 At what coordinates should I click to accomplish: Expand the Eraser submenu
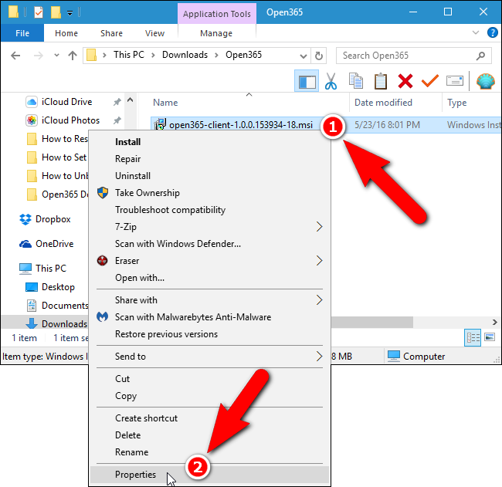[319, 261]
